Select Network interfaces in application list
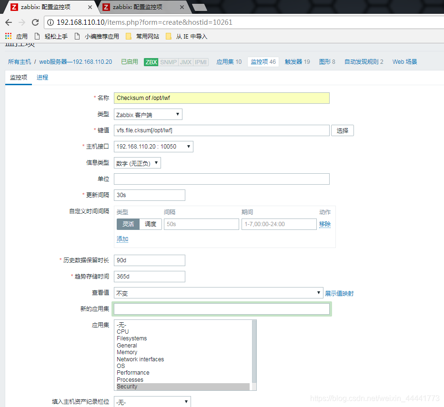 (183, 359)
